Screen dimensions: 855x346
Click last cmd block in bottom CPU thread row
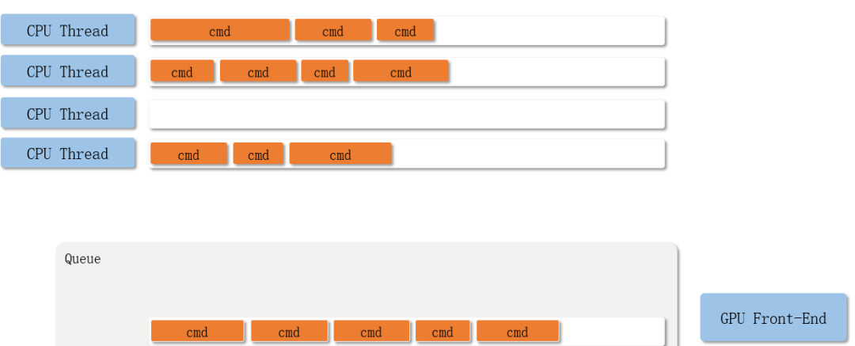(340, 154)
